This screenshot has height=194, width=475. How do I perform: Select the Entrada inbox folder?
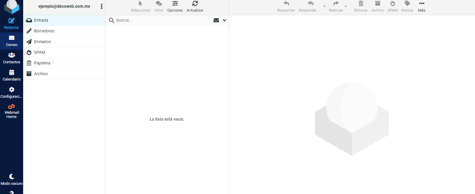[41, 20]
